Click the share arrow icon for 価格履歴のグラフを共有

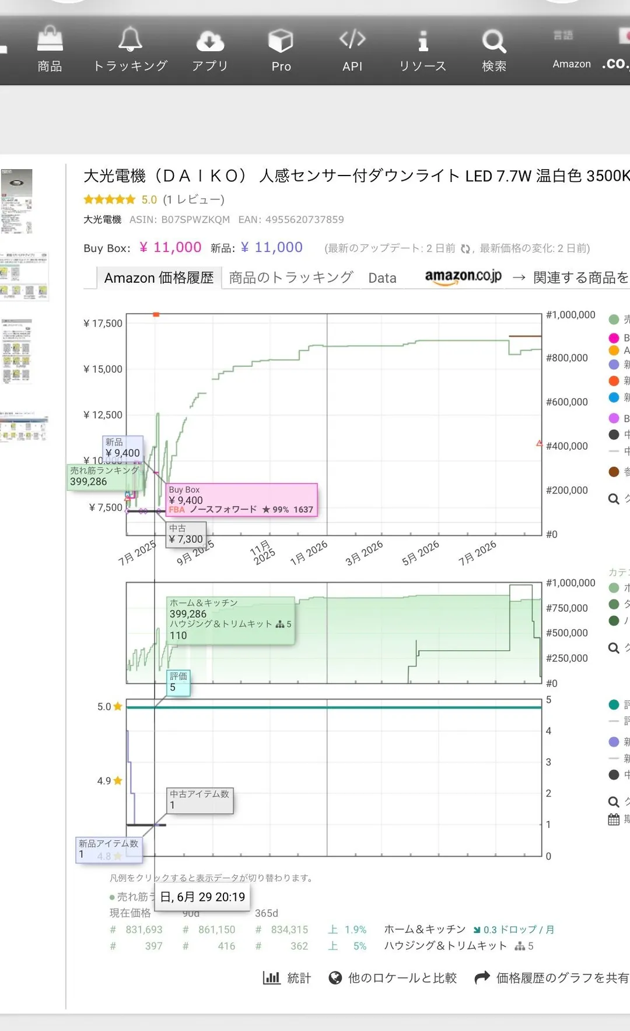tap(482, 978)
